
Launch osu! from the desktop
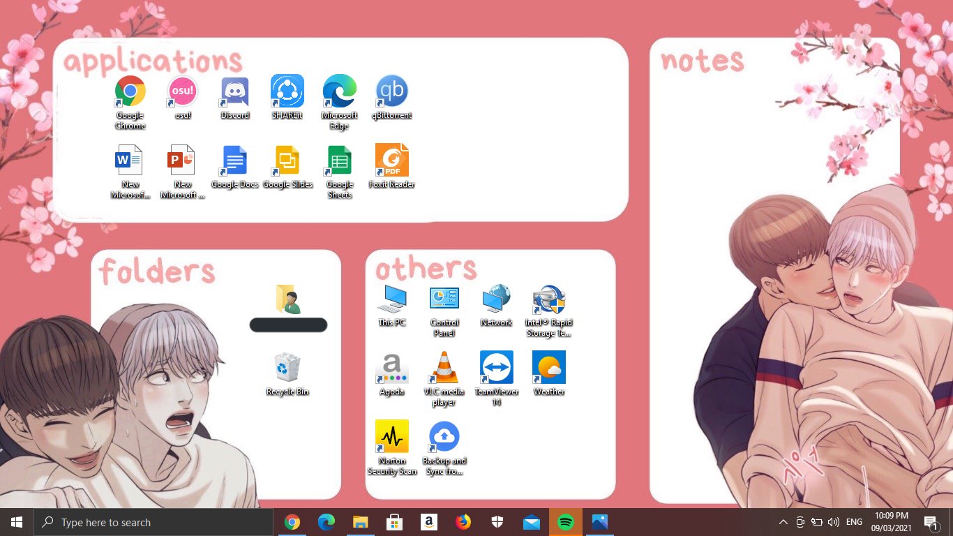pos(182,91)
